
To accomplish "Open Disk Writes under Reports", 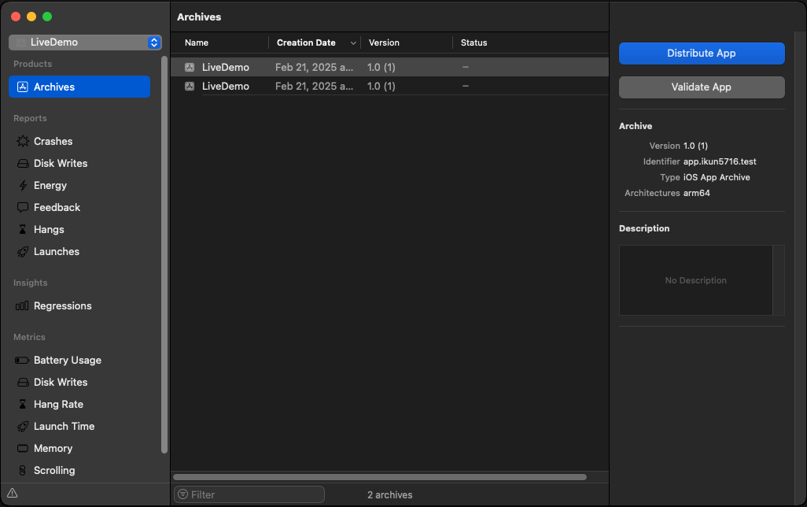I will [61, 163].
